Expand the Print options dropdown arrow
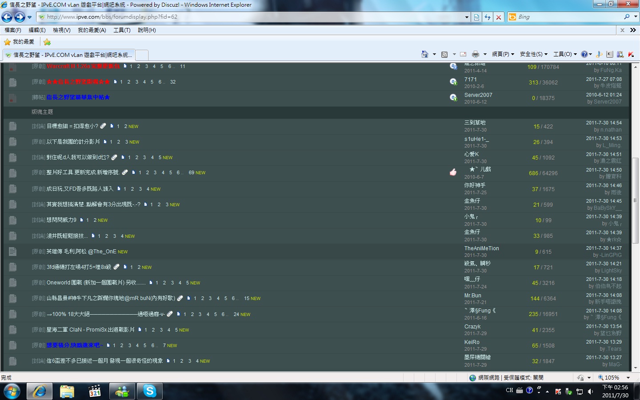 (485, 54)
